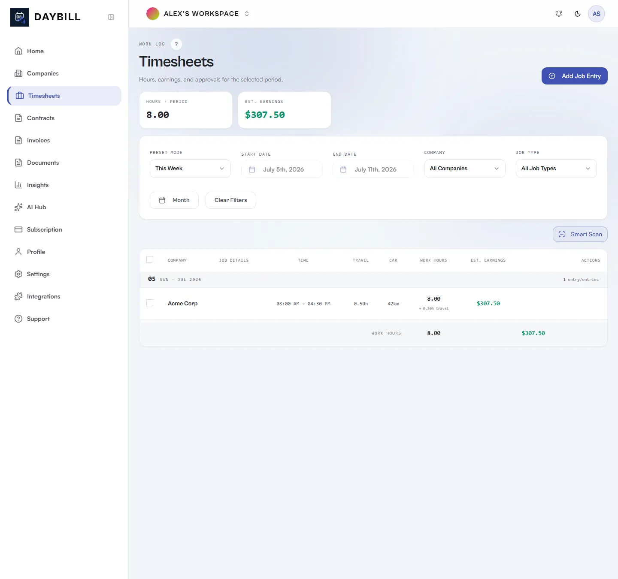Click the Profile person icon
618x579 pixels.
click(18, 252)
